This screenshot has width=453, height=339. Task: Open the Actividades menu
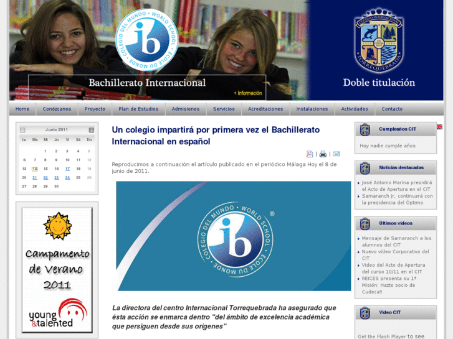(x=355, y=109)
